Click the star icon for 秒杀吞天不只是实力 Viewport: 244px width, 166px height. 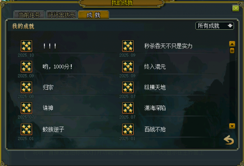click(128, 46)
